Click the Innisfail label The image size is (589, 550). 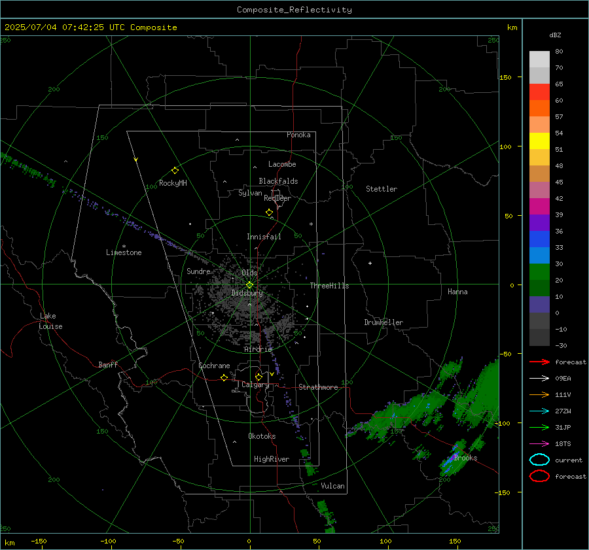[264, 237]
